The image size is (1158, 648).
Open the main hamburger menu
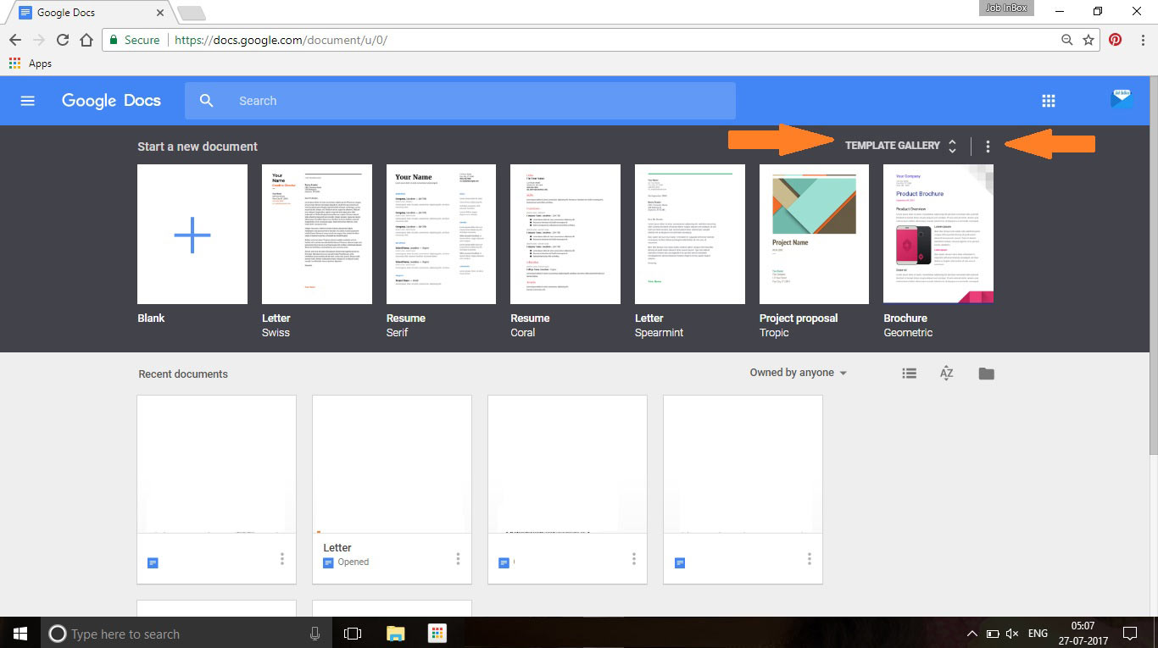coord(27,101)
